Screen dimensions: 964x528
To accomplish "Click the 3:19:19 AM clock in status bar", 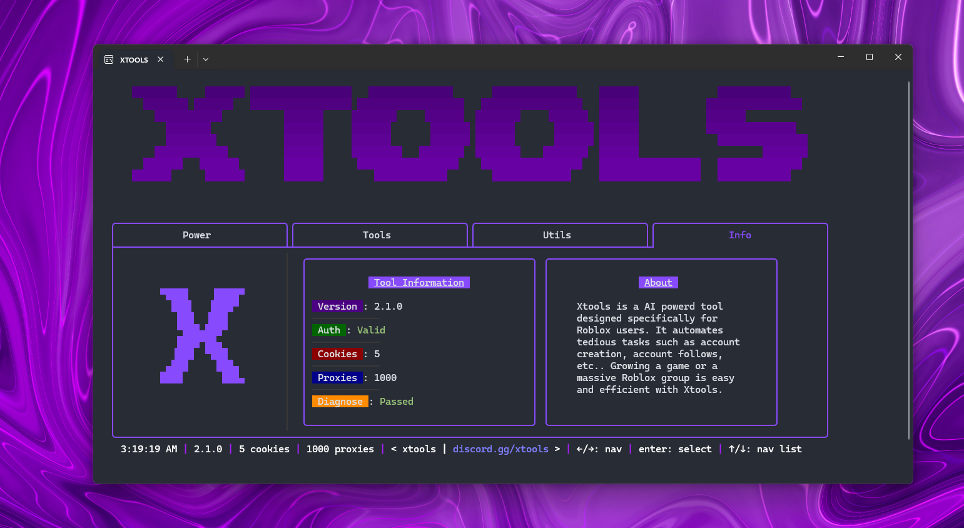I will (x=149, y=449).
